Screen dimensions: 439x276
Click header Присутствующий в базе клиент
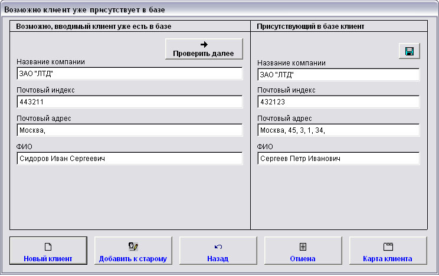(310, 27)
